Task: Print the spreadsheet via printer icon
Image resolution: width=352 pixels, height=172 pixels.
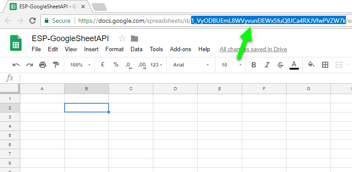Action: click(43, 65)
